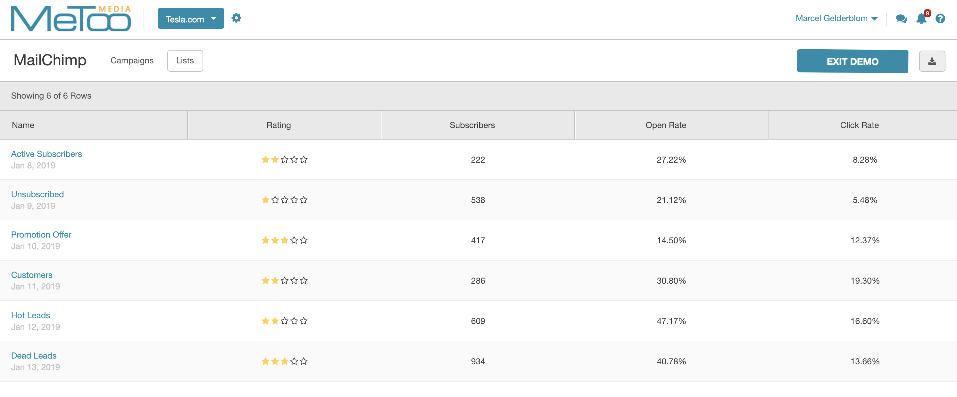Image resolution: width=957 pixels, height=397 pixels.
Task: Click 'Showing 6 of 6 Rows' text
Action: pos(51,96)
